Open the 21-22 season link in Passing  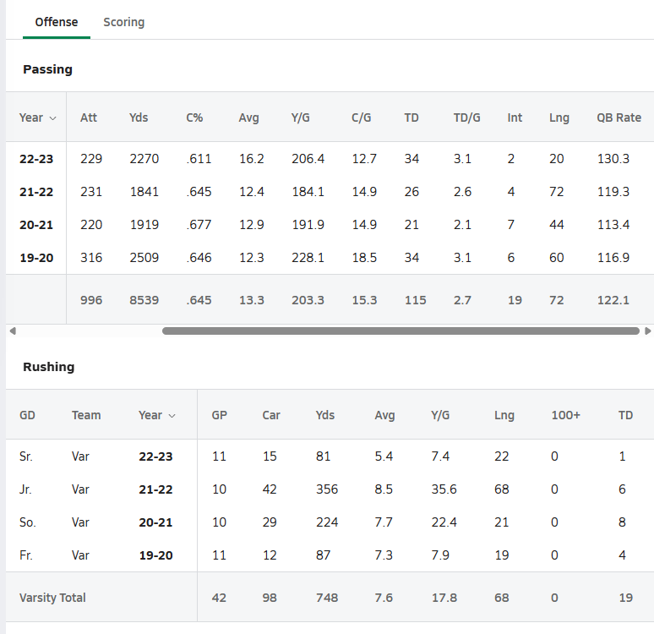coord(36,192)
